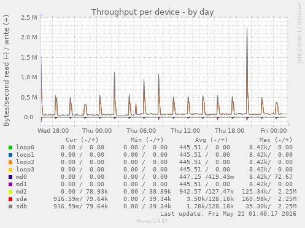305x228 pixels.
Task: Click sdb max value '35.30k/ 2.25M'
Action: click(271, 206)
